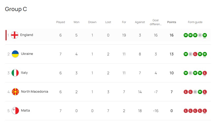
Task: Open the Ukraine team link
Action: tap(27, 54)
